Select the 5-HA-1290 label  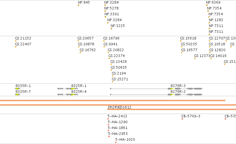pyautogui.click(x=118, y=122)
